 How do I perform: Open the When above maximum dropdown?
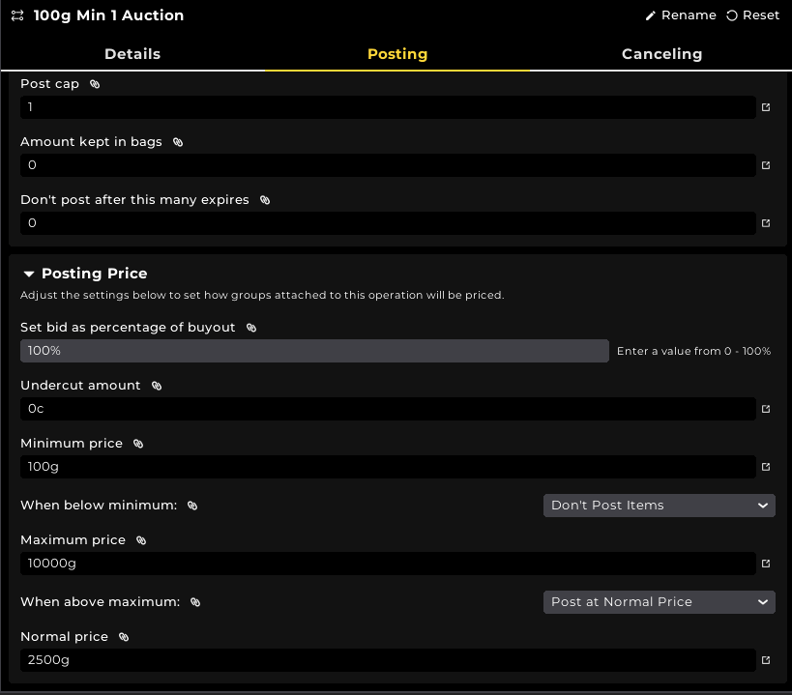(x=659, y=602)
